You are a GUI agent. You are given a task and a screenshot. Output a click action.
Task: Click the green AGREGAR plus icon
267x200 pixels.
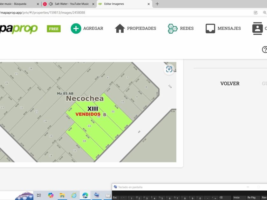76,28
